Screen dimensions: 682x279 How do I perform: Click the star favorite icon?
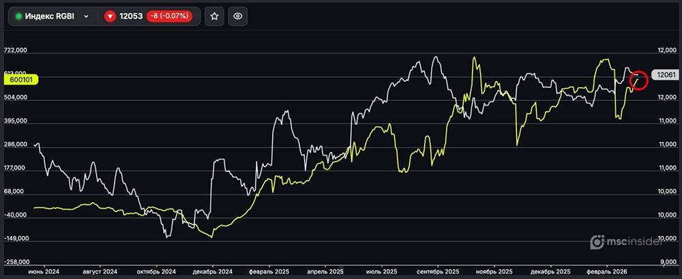point(214,16)
